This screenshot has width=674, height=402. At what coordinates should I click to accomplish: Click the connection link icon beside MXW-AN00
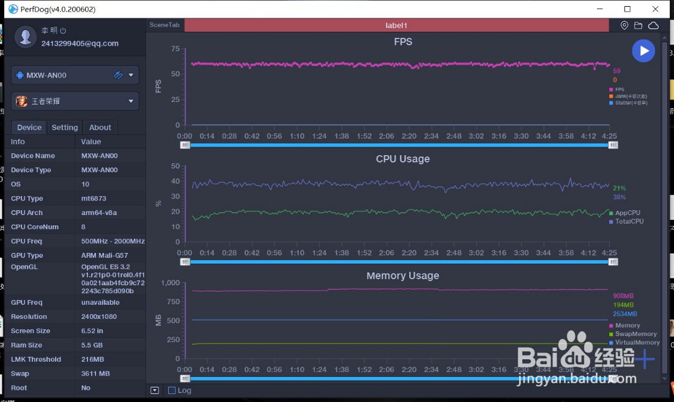[118, 75]
